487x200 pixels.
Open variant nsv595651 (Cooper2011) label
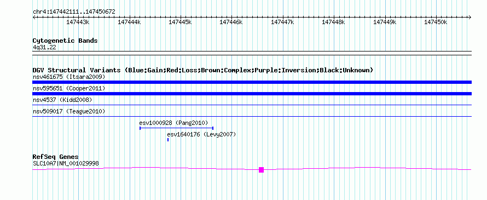coord(69,88)
